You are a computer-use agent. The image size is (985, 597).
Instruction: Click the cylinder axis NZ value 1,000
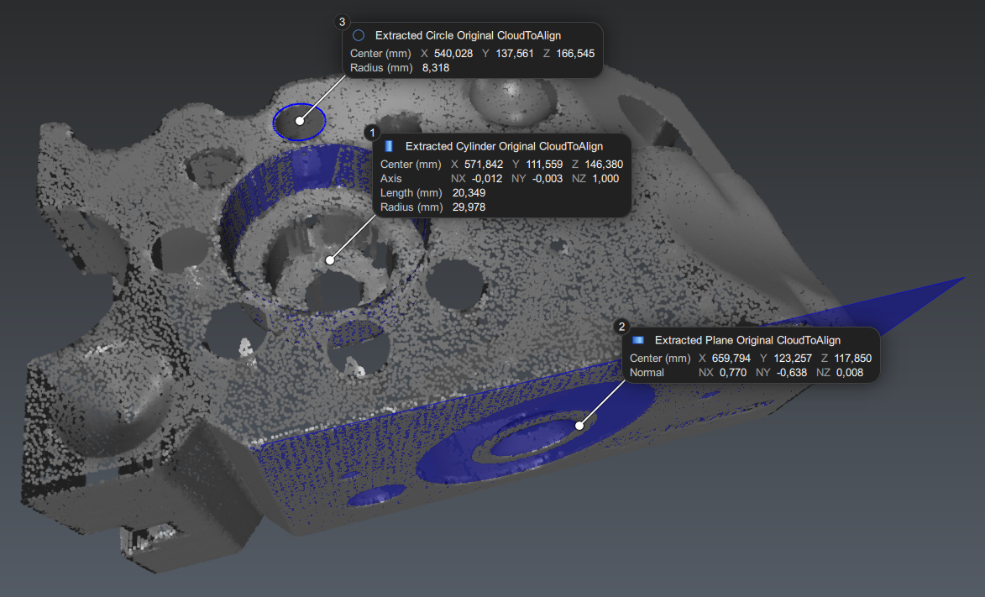point(605,179)
